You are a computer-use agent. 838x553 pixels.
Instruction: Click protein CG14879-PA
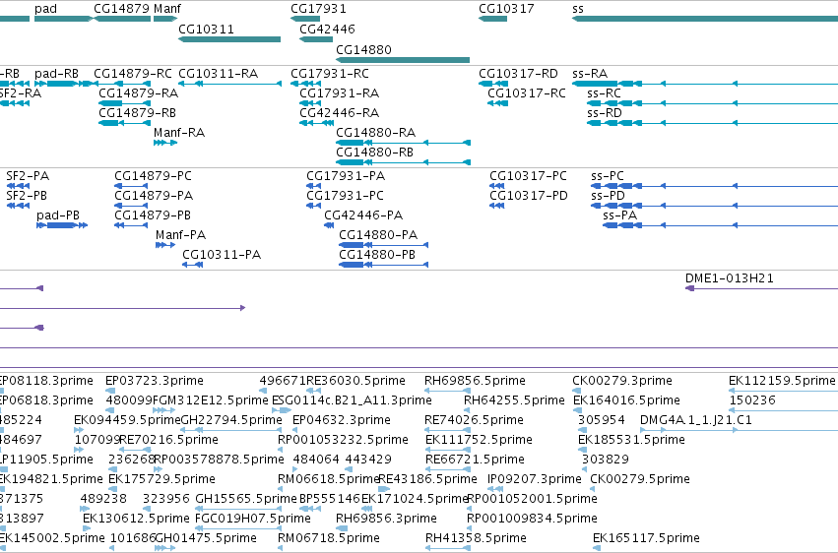click(x=154, y=196)
